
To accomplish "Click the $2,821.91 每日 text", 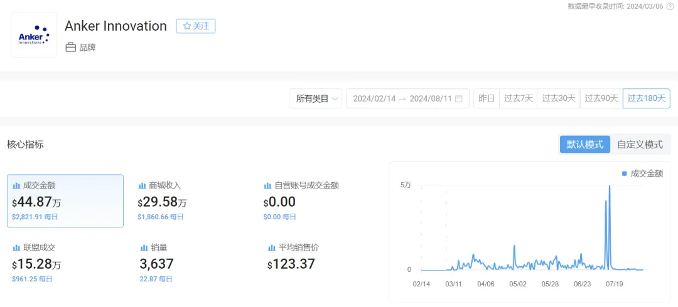I will (x=35, y=217).
